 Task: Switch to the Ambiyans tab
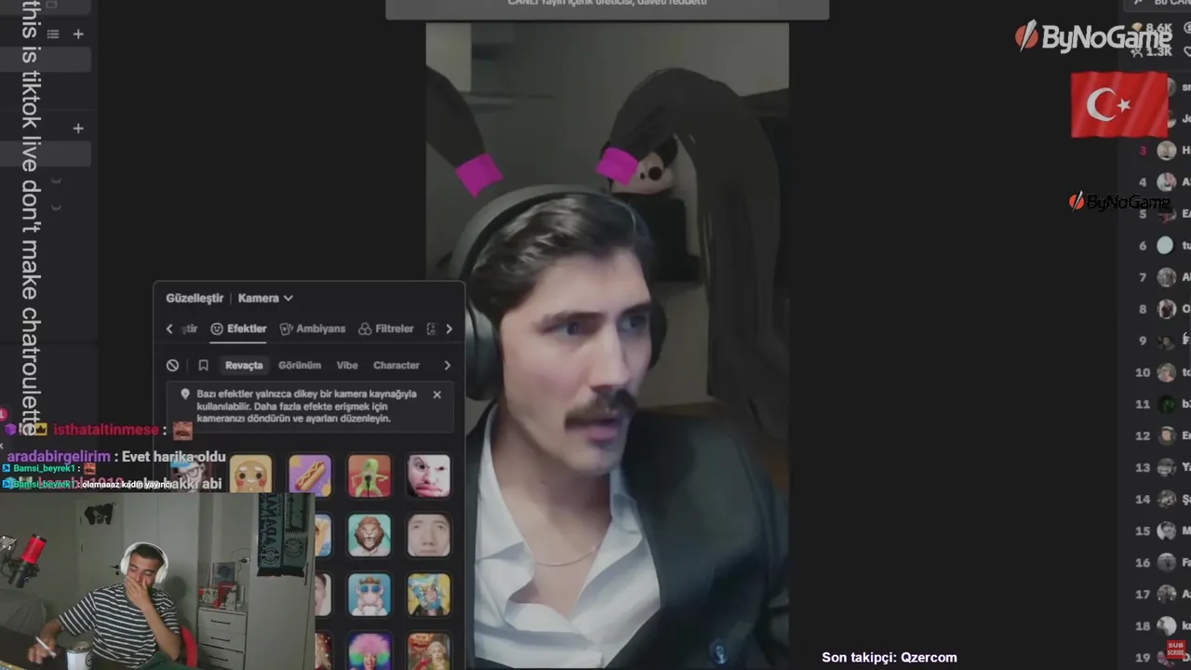coord(313,328)
